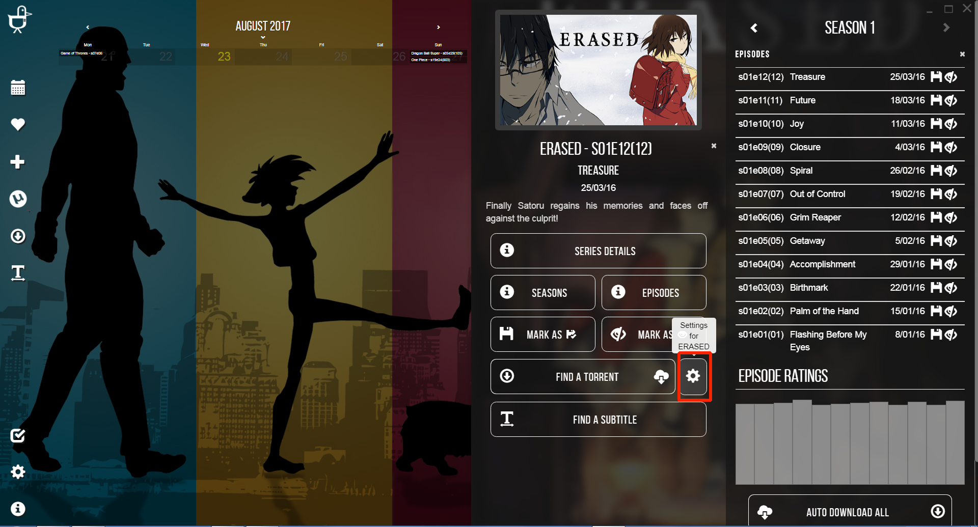This screenshot has height=527, width=978.
Task: Toggle watched for Spiral episode
Action: [951, 171]
